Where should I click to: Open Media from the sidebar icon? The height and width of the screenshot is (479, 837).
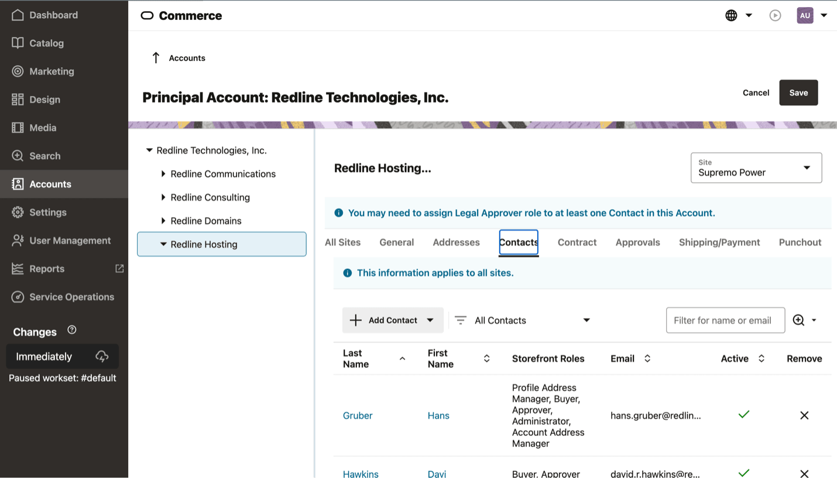pos(18,127)
